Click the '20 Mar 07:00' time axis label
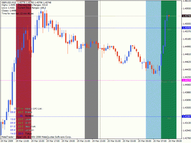The width and height of the screenshot is (191, 143). pyautogui.click(x=160, y=141)
